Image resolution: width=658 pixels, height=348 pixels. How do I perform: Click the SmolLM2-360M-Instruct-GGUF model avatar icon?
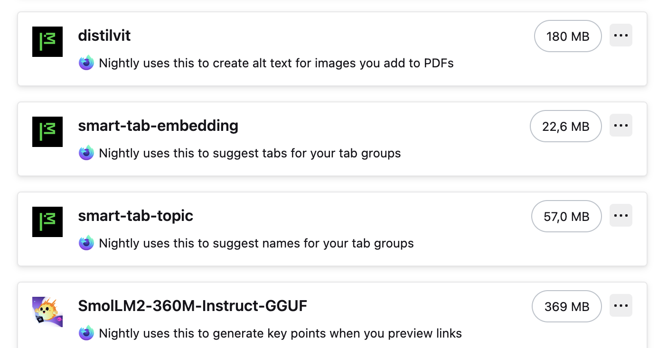tap(47, 311)
